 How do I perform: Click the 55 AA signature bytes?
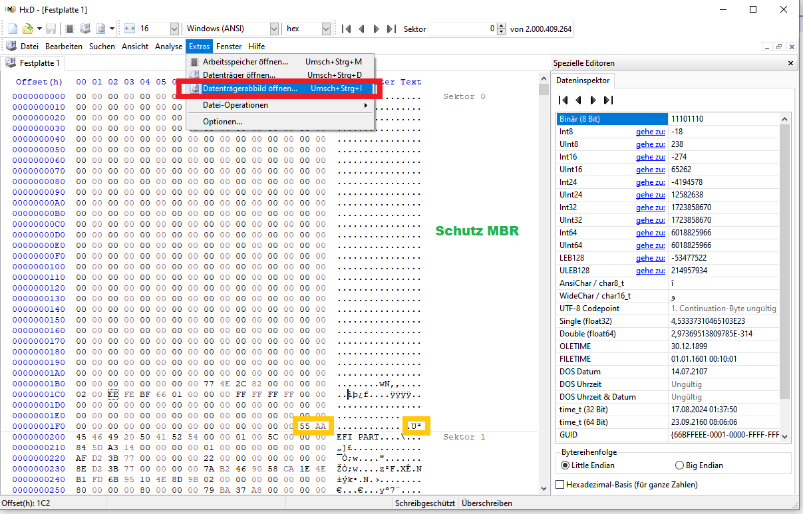[x=313, y=426]
